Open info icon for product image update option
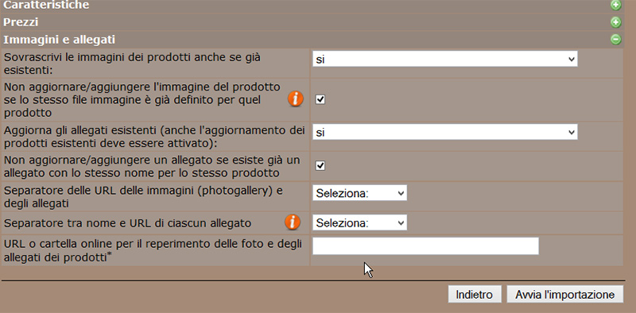Screen dimensions: 636x313 point(296,99)
